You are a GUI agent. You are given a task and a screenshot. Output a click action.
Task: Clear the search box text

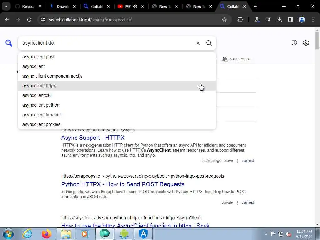coord(198,43)
